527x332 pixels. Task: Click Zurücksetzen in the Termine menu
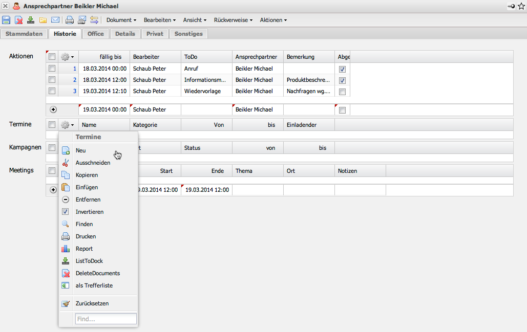(x=92, y=303)
